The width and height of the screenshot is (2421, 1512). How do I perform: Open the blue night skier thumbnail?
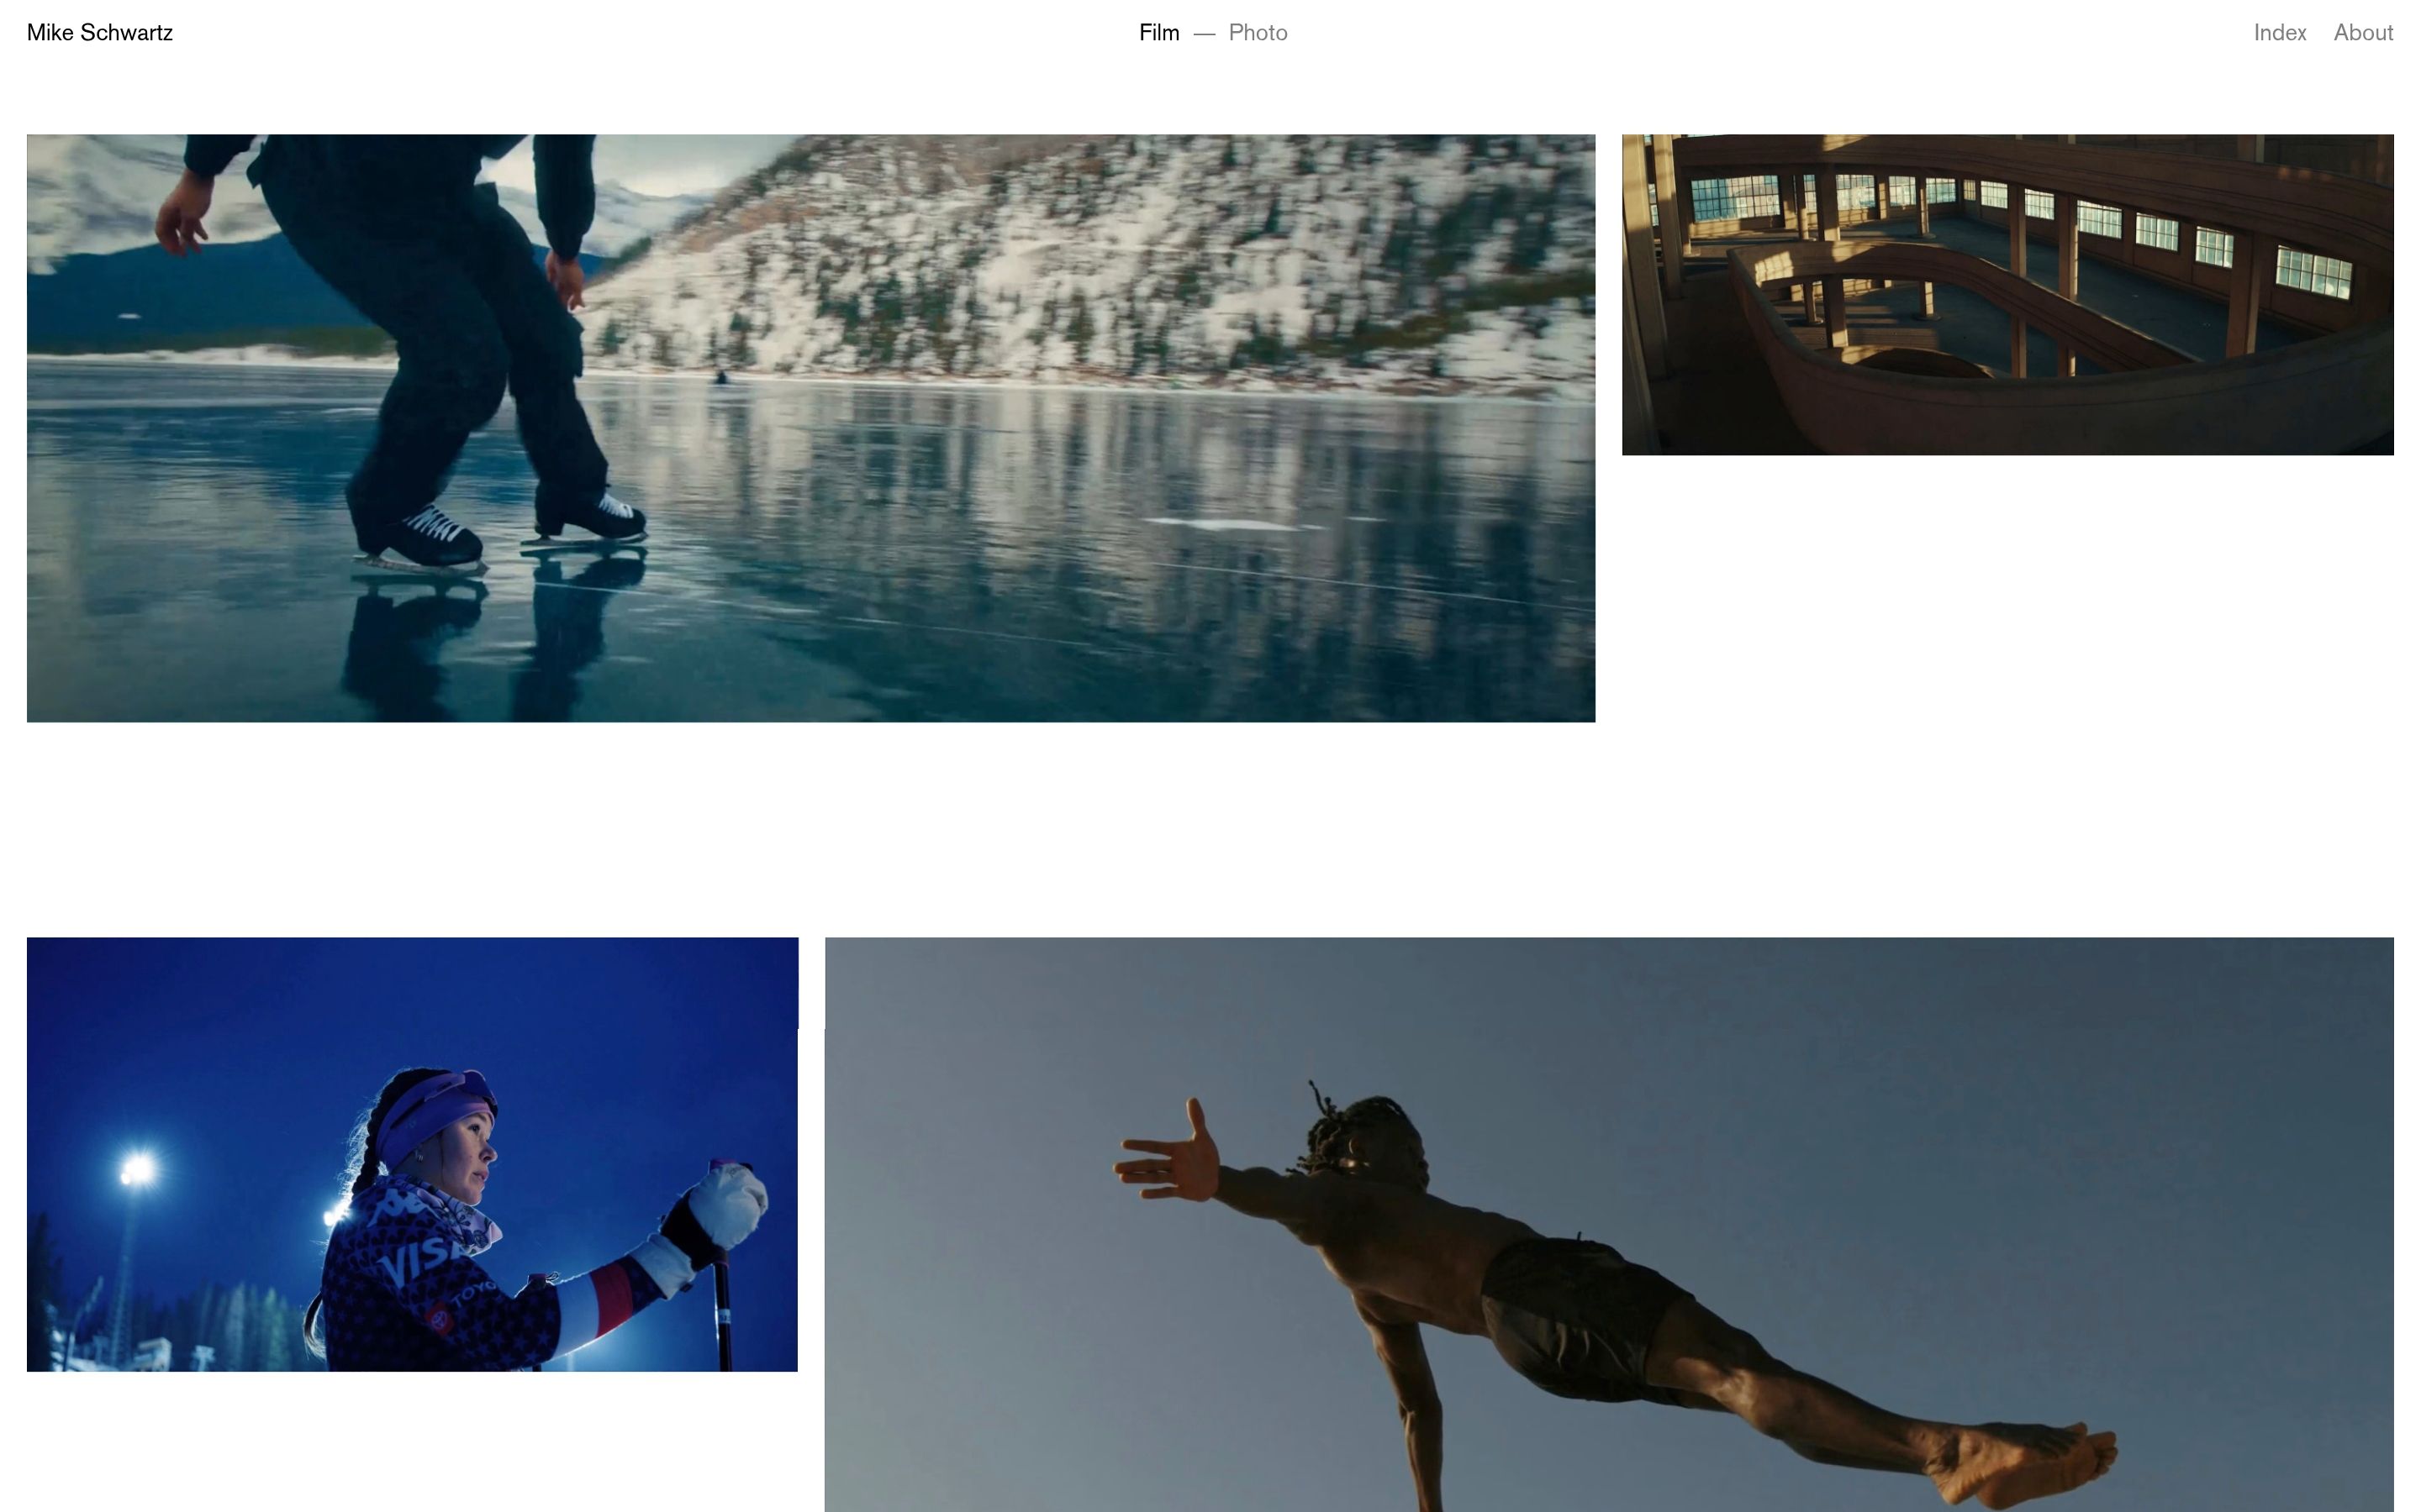pos(412,1154)
